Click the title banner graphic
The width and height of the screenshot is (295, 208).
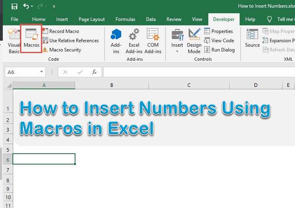(154, 117)
